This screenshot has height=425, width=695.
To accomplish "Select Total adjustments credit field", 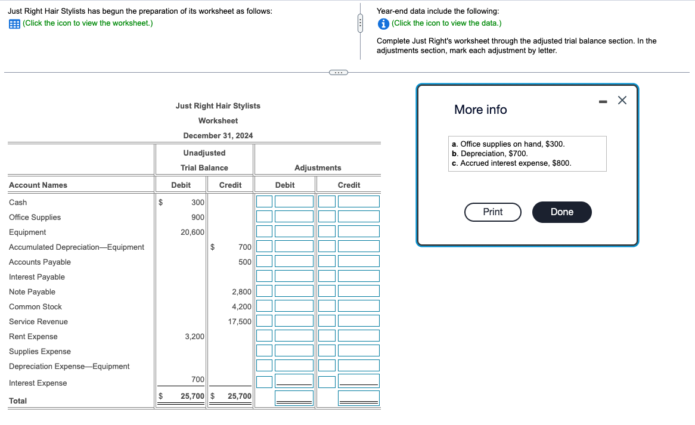I will (x=359, y=398).
